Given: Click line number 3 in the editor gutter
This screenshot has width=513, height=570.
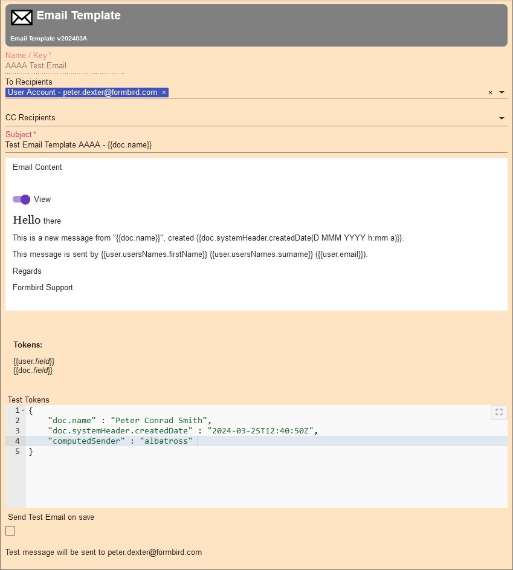Looking at the screenshot, I should [17, 430].
